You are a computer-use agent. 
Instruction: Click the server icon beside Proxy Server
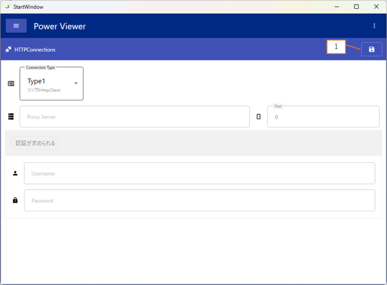[11, 117]
